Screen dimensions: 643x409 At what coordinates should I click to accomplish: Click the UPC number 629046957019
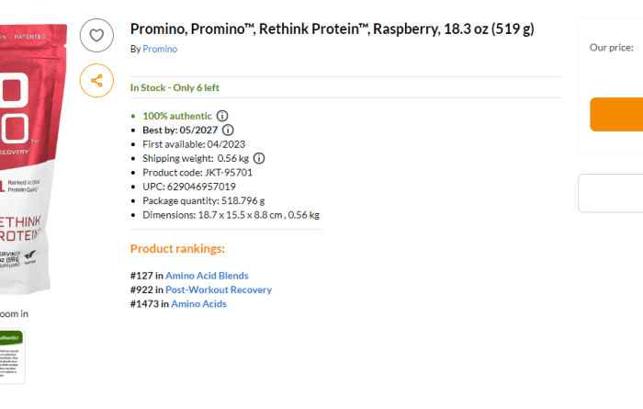tap(202, 187)
